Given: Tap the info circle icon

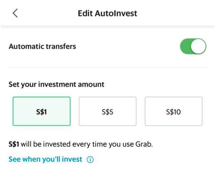Looking at the screenshot, I should (90, 159).
